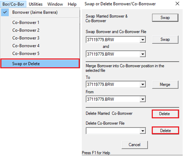183x156 pixels.
Task: Expand the merge 'To' file dropdown
Action: (x=143, y=84)
